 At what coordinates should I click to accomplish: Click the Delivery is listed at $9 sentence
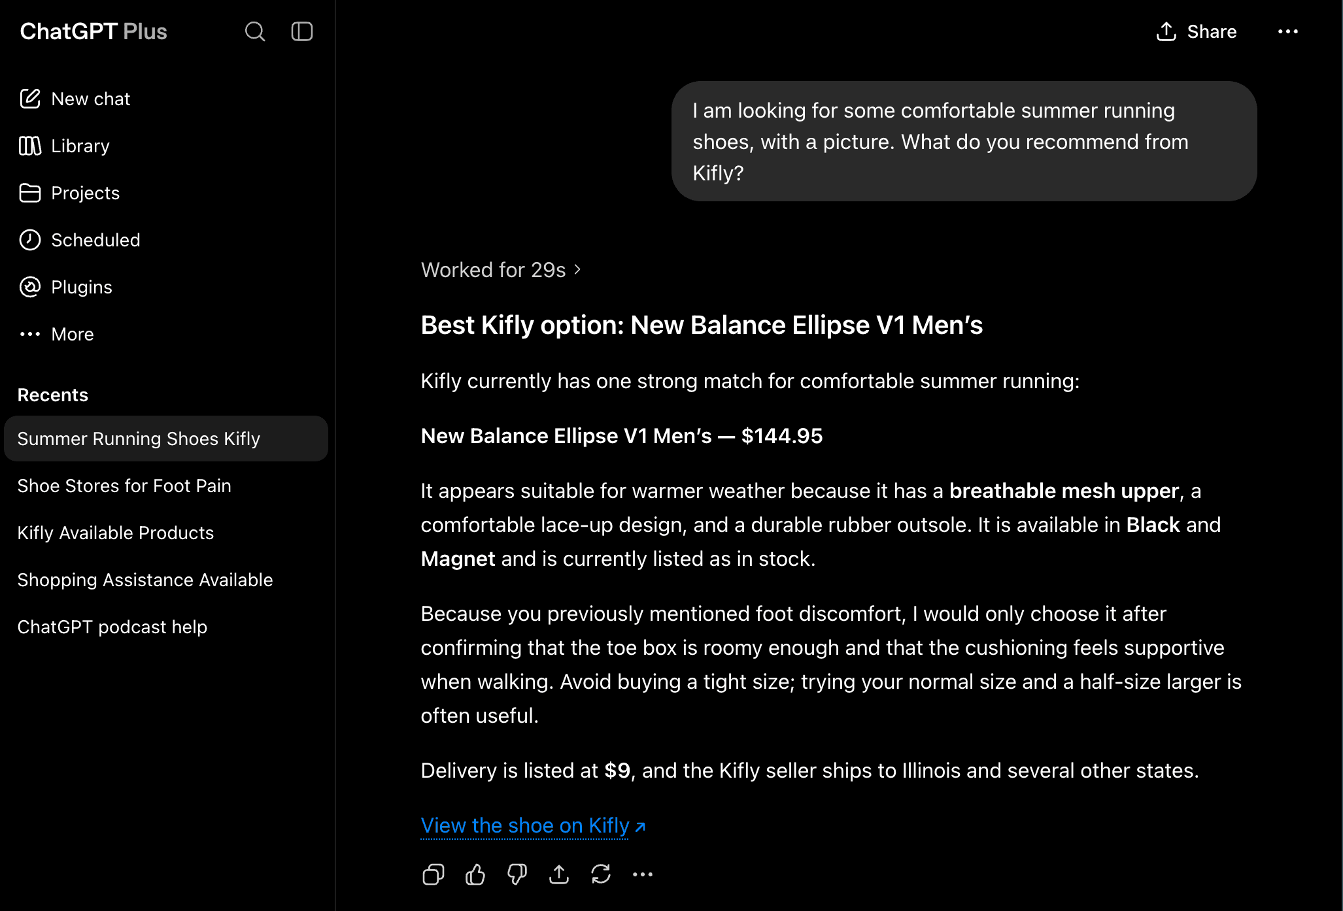[x=809, y=770]
